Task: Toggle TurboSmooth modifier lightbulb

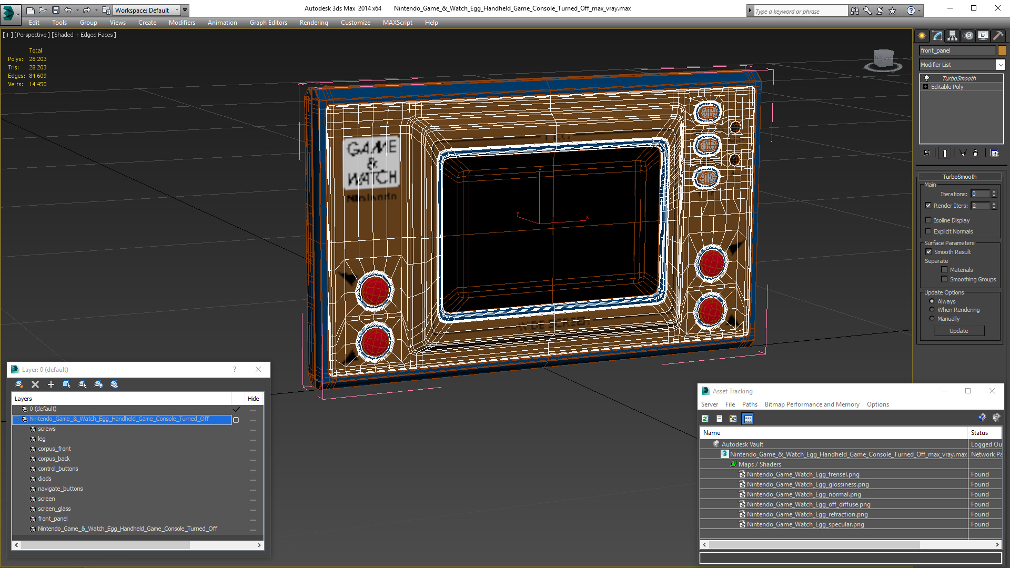Action: click(x=927, y=78)
